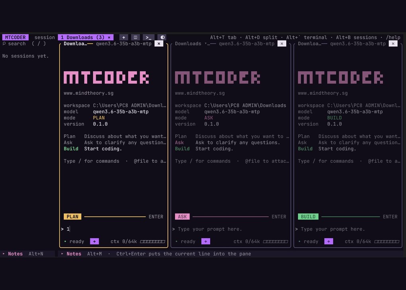Click the plus new tab icon in top bar
The width and height of the screenshot is (406, 290).
[x=123, y=37]
